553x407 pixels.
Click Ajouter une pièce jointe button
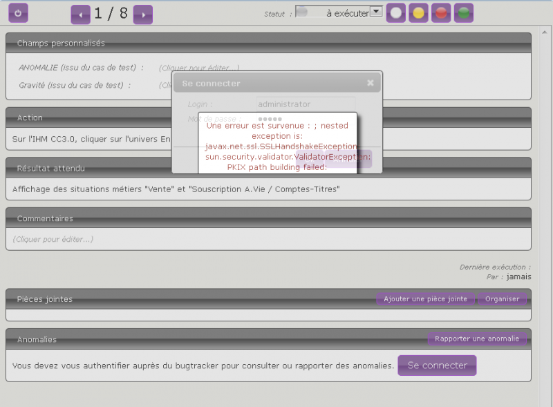(425, 299)
